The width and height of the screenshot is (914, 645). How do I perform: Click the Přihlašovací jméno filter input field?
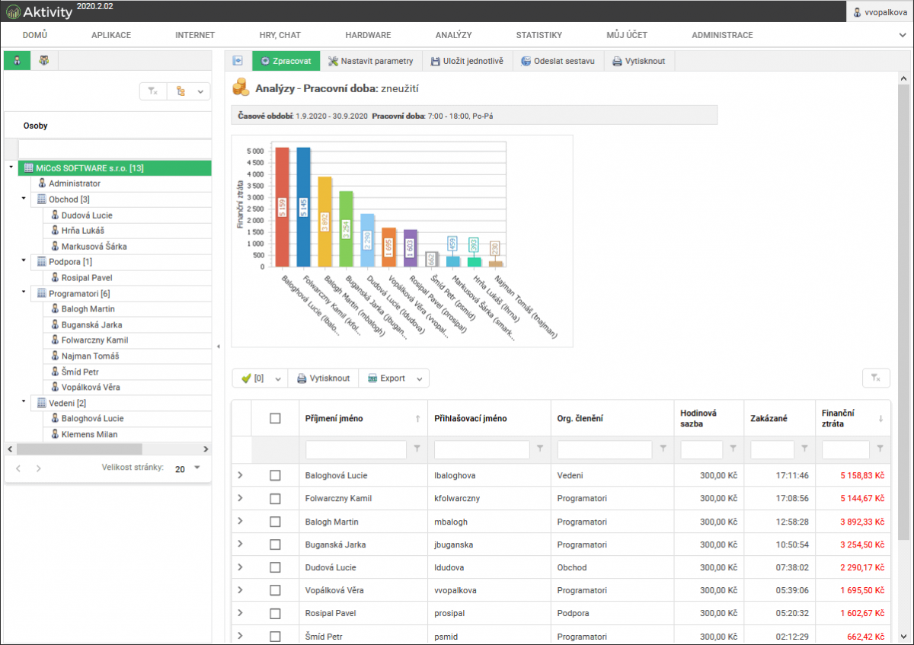[x=481, y=450]
